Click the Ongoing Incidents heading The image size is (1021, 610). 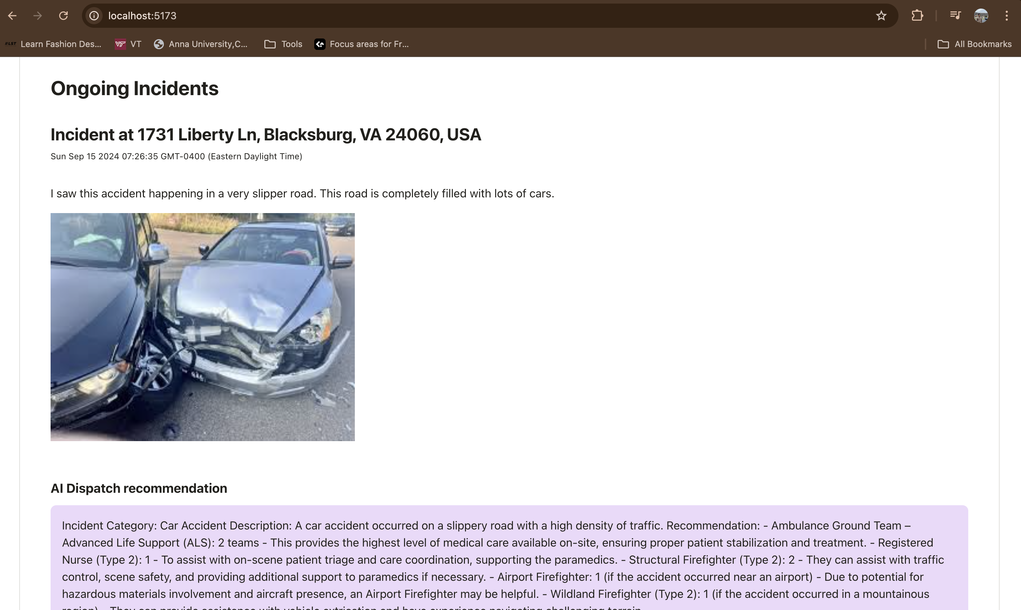click(x=134, y=88)
